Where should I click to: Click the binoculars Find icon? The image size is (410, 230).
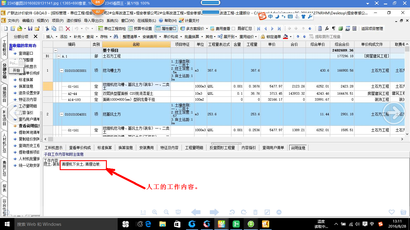[116, 37]
